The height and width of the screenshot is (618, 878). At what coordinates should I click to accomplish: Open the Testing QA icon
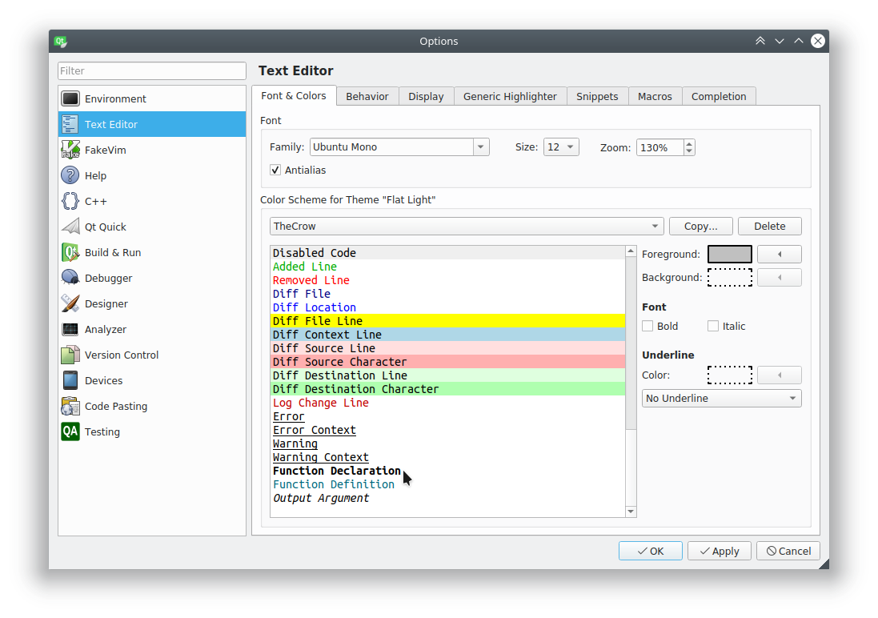pyautogui.click(x=70, y=431)
